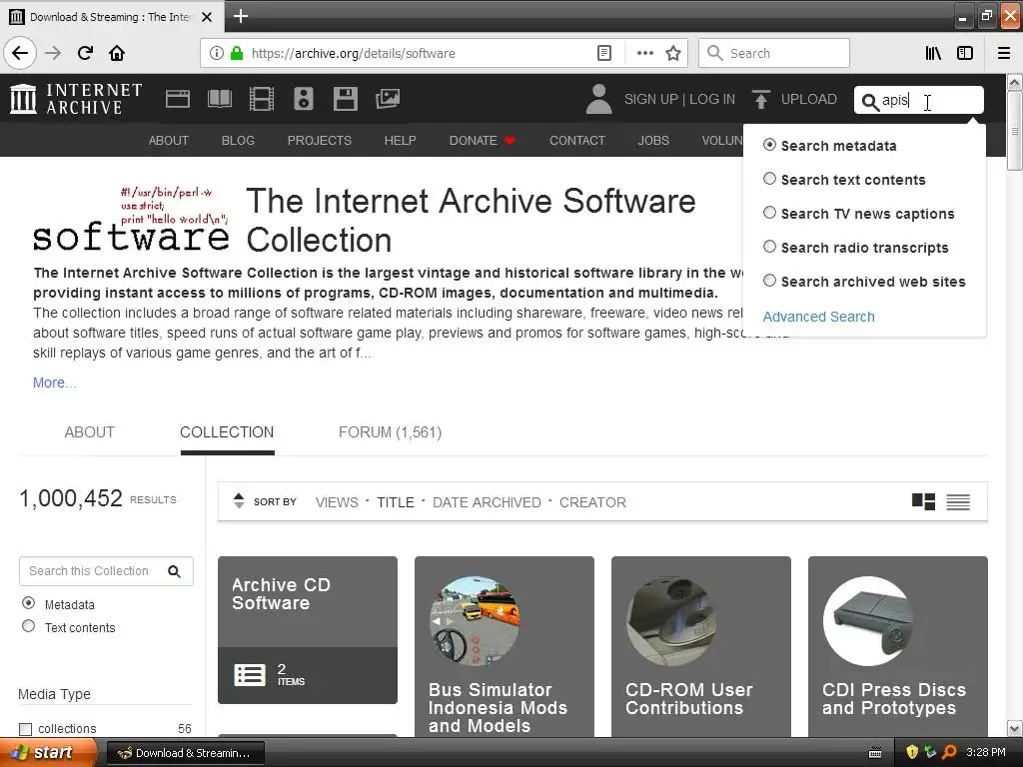
Task: Open Bus Simulator Indonesia Mods tile
Action: pyautogui.click(x=505, y=647)
